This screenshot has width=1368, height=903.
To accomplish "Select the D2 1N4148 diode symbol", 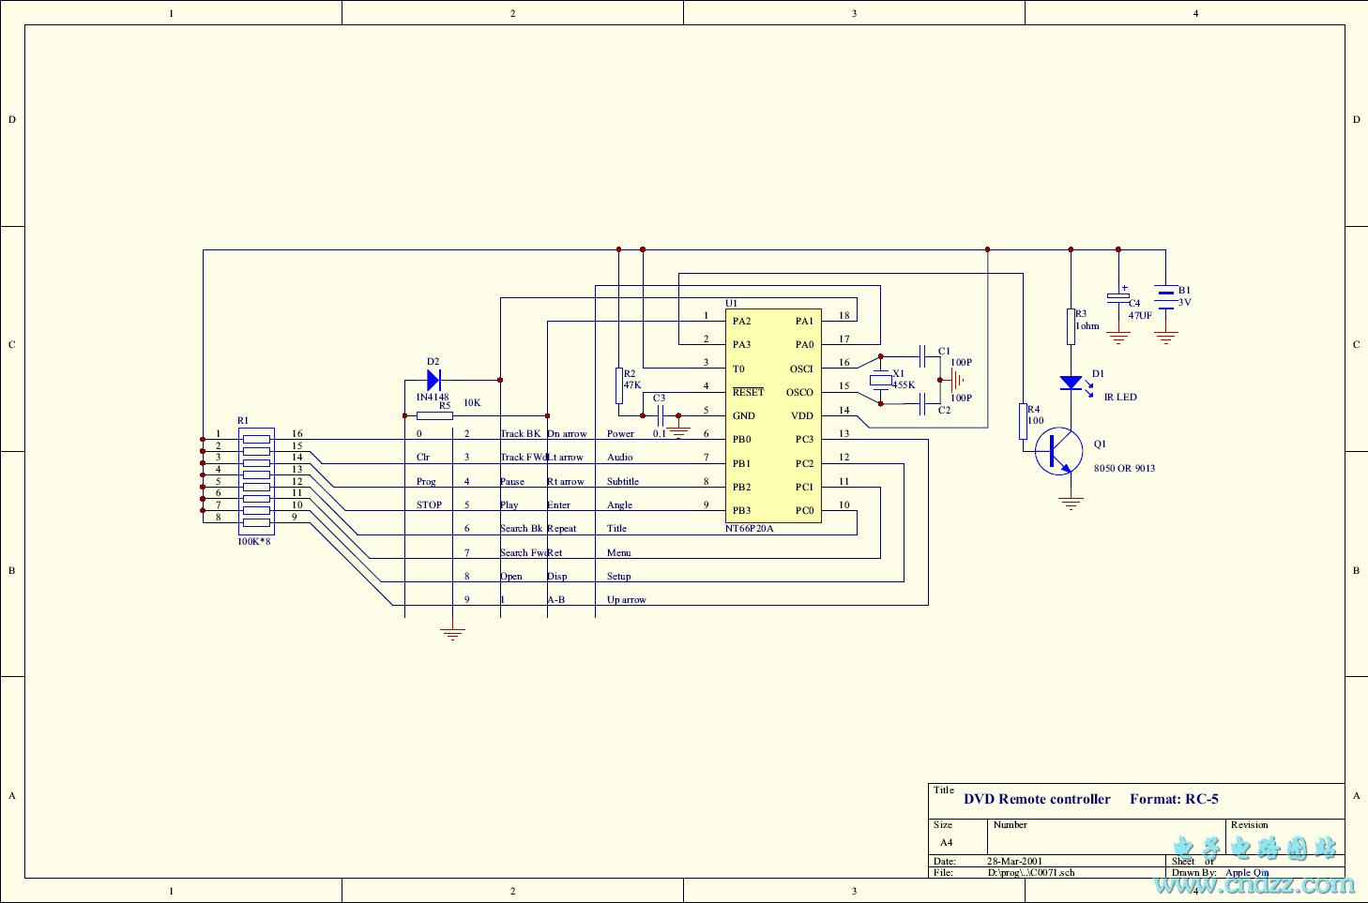I will [x=433, y=380].
